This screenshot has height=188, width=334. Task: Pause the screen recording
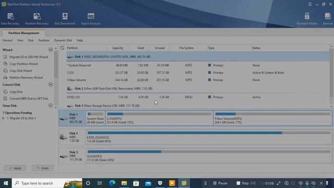coord(220,183)
